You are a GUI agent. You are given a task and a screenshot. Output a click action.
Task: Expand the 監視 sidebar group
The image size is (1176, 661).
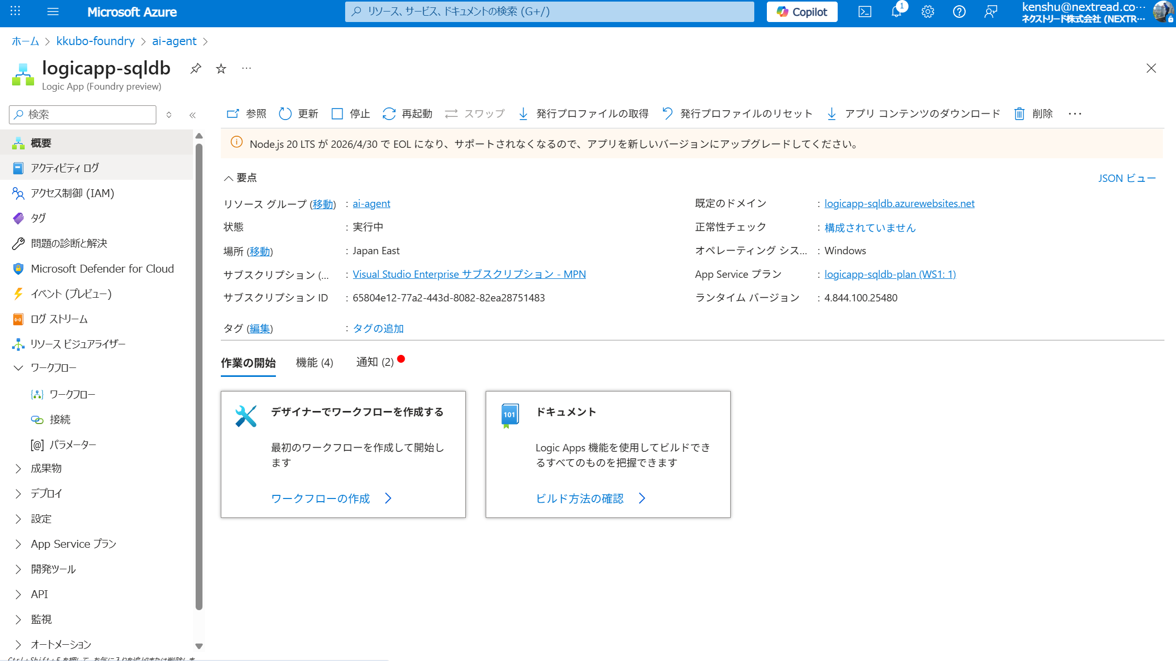pos(18,620)
